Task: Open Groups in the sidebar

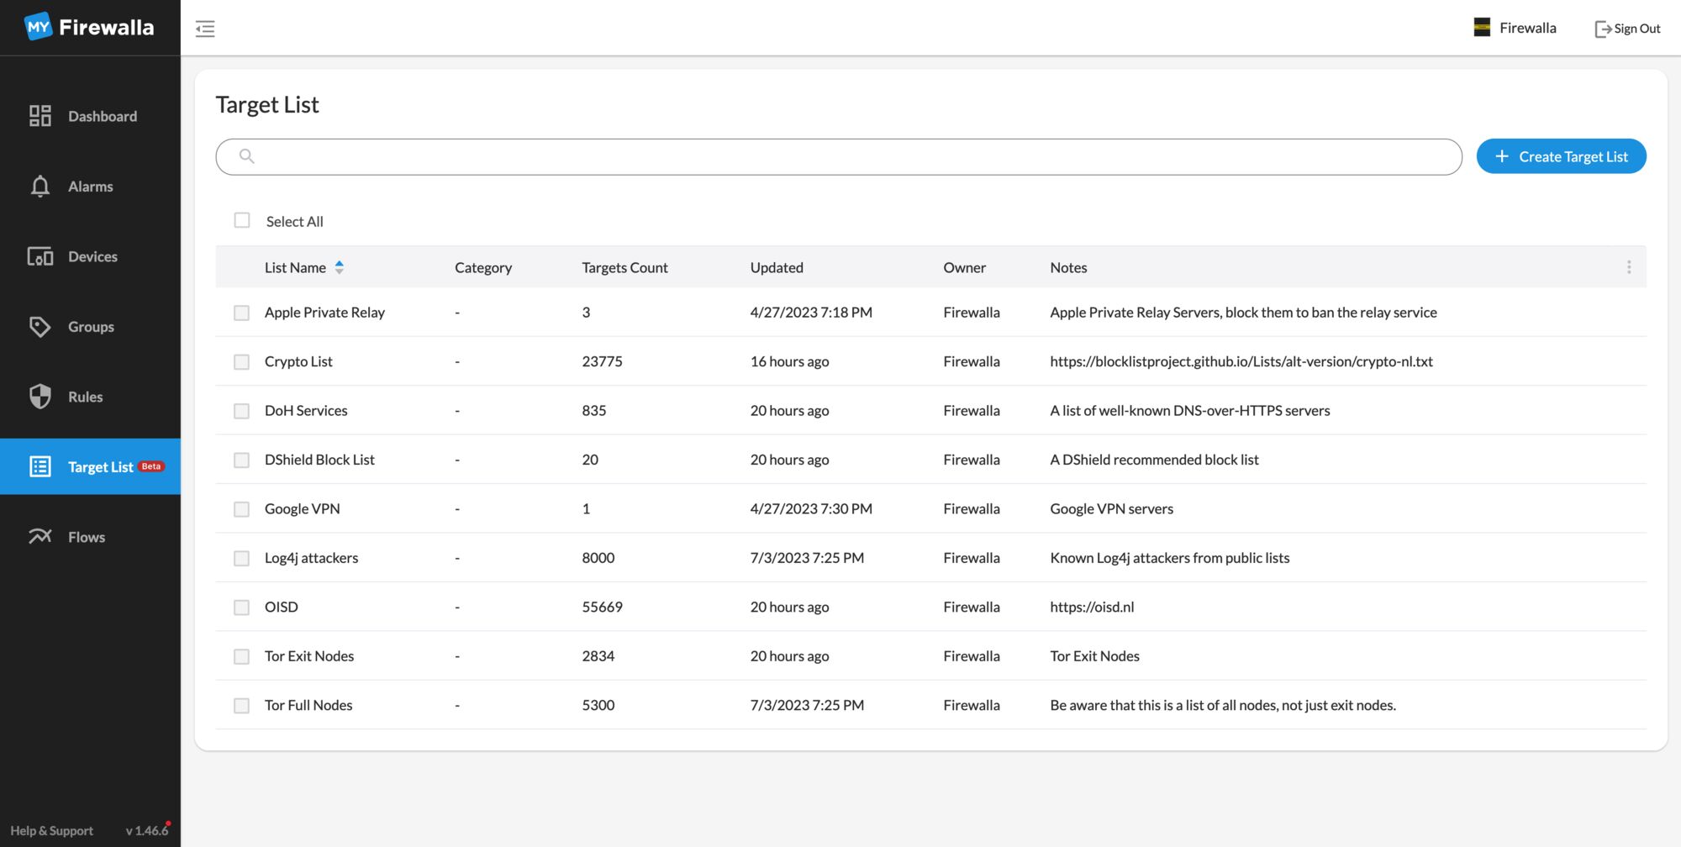Action: tap(90, 326)
